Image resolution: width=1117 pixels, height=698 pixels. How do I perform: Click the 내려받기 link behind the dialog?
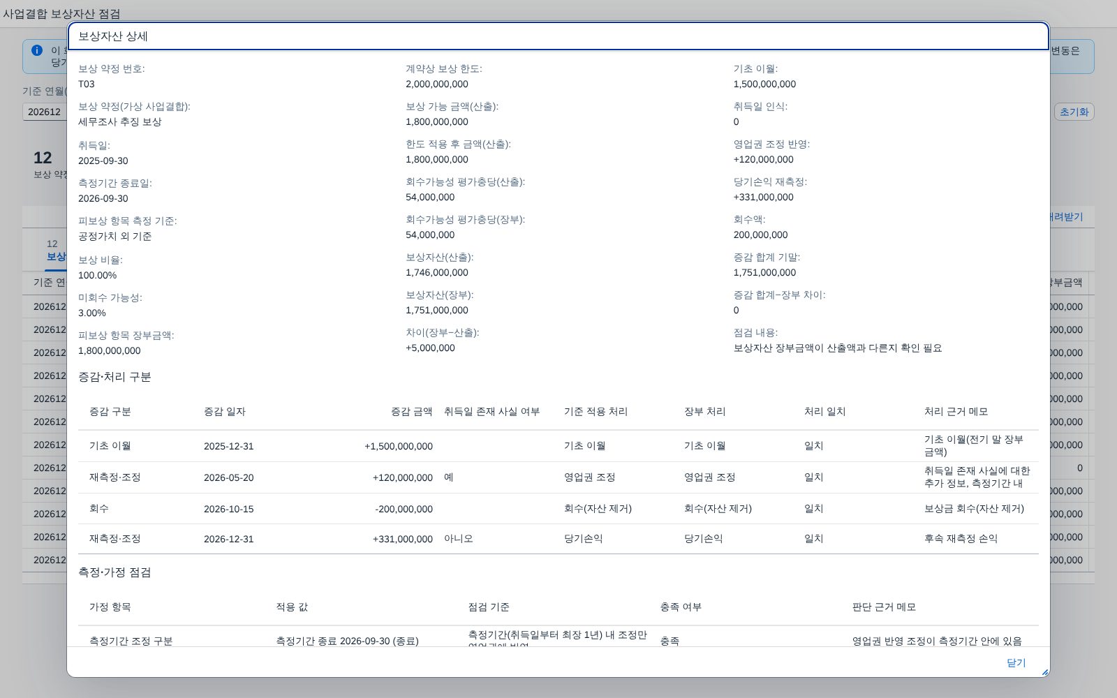[1067, 217]
